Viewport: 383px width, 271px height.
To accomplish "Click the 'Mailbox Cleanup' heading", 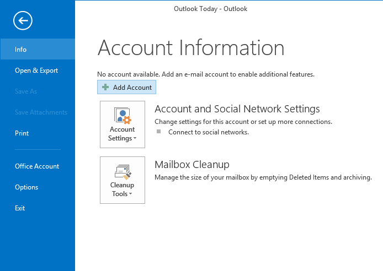I will (x=192, y=165).
